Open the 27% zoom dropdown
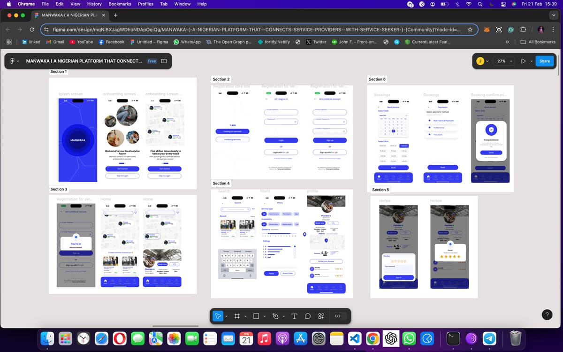 [x=504, y=61]
